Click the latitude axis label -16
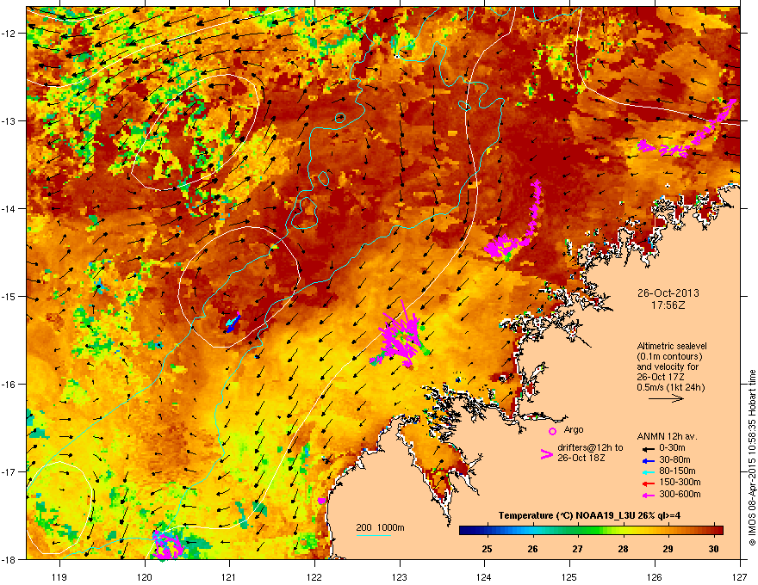Viewport: 758px width, 585px height. (9, 385)
